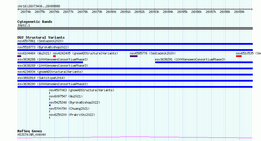Image resolution: width=261 pixels, height=141 pixels.
Task: Click the 26078k ruler position
Action: pos(83,12)
